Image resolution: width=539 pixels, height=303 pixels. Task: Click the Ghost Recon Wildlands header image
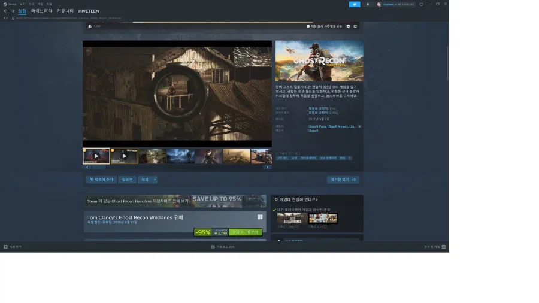pos(319,61)
